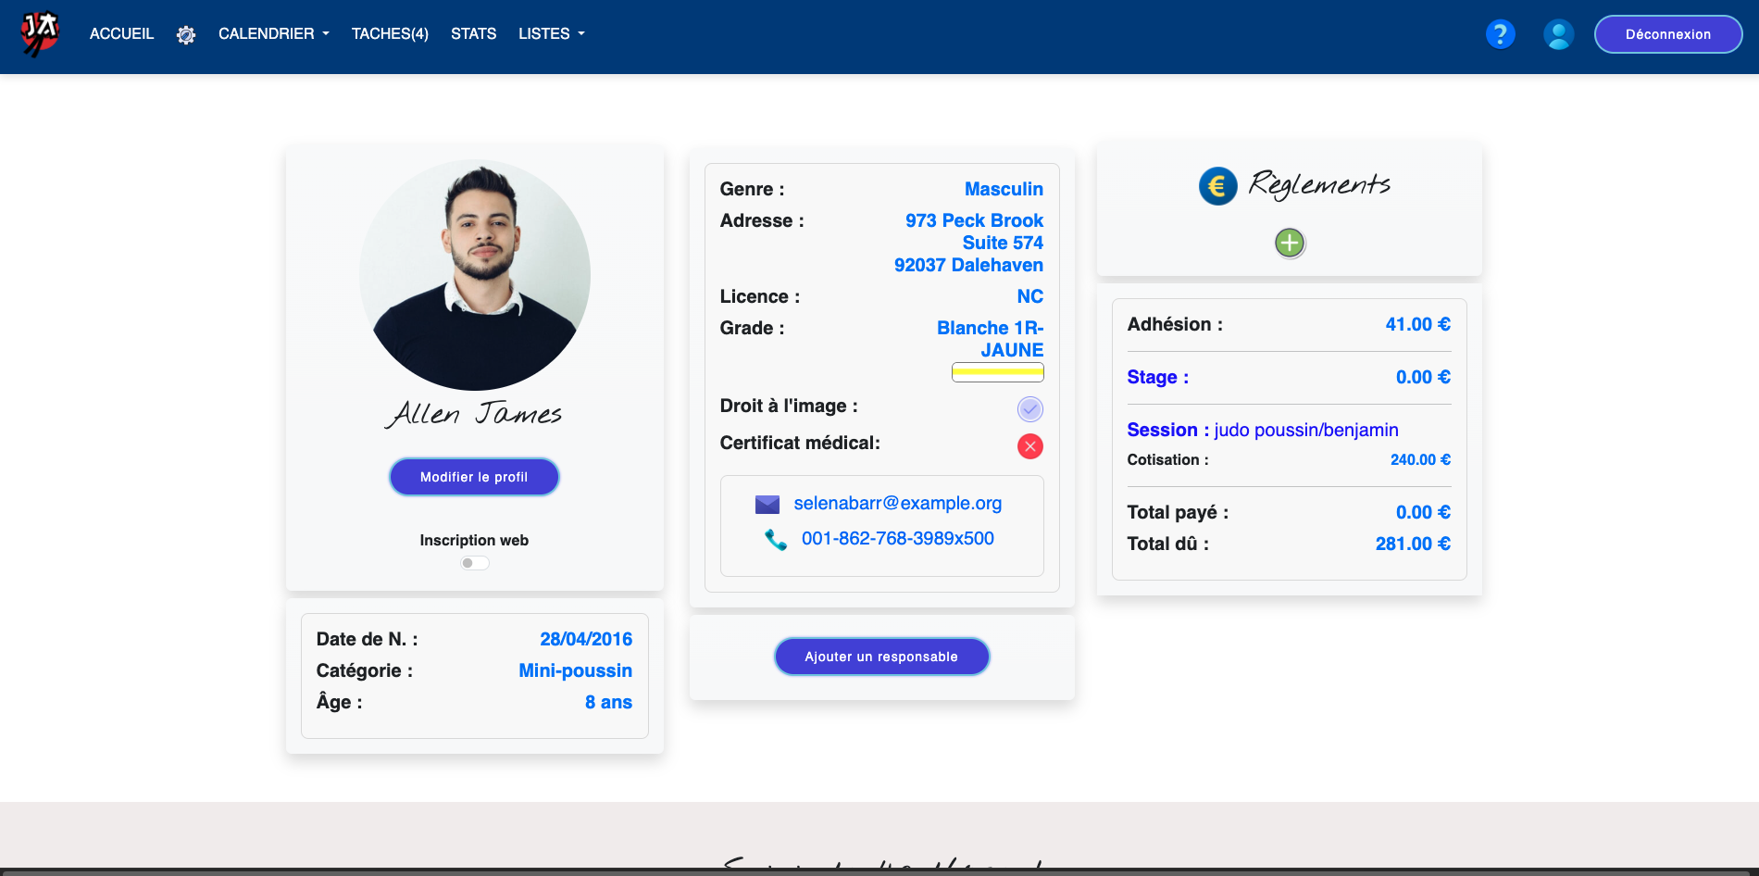
Task: Toggle the Inscription web switch
Action: click(x=475, y=563)
